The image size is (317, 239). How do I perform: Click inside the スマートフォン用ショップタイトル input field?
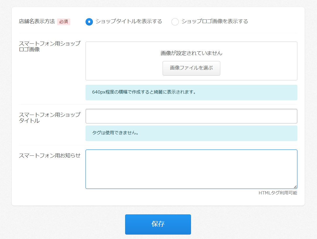click(x=191, y=116)
